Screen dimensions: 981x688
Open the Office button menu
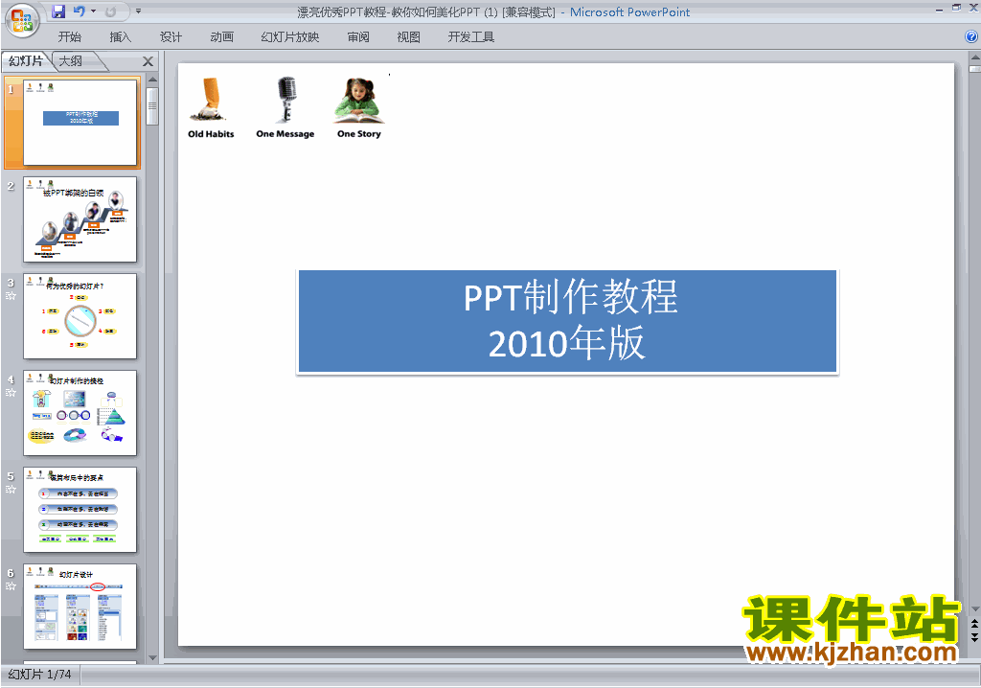tap(22, 21)
